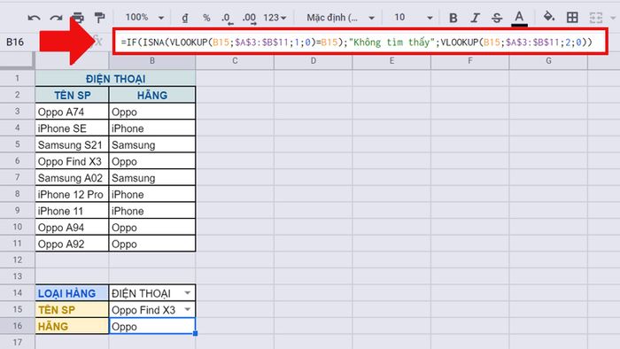The width and height of the screenshot is (620, 349).
Task: Expand the Oppo Find X3 dropdown in B15
Action: [x=188, y=309]
